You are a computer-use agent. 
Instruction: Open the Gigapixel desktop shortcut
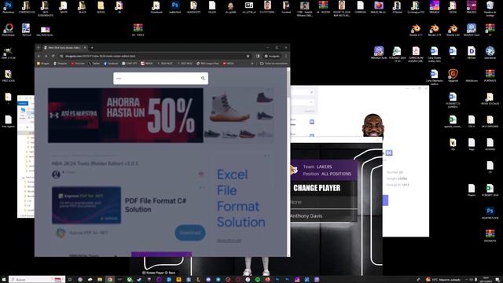tap(453, 75)
